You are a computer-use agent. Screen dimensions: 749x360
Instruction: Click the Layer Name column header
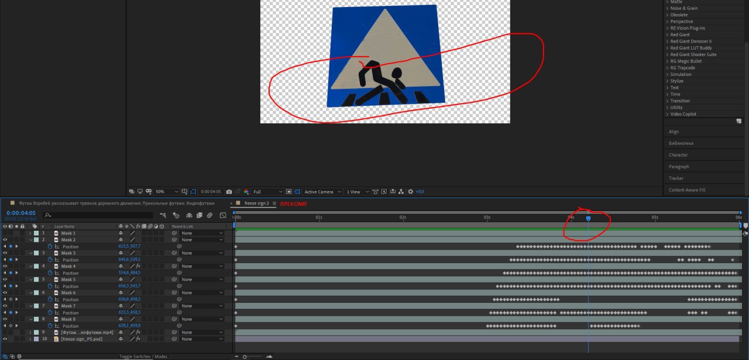pos(64,226)
